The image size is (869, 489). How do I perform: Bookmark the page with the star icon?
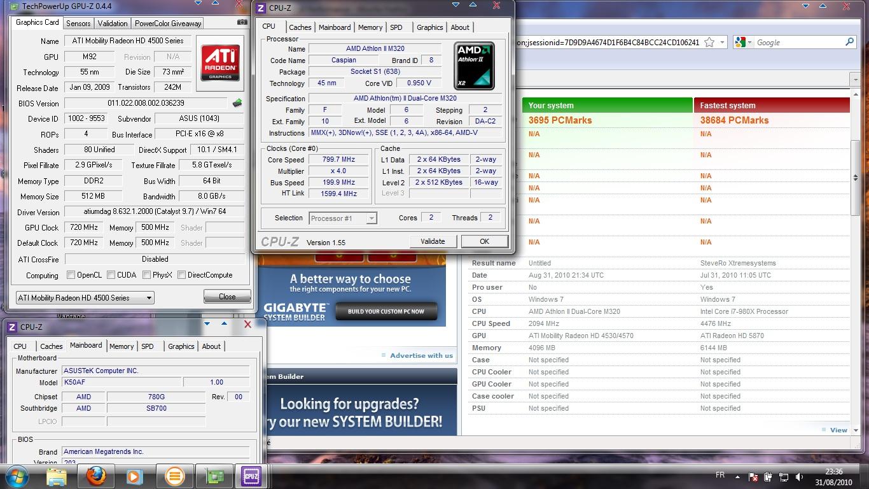tap(709, 43)
